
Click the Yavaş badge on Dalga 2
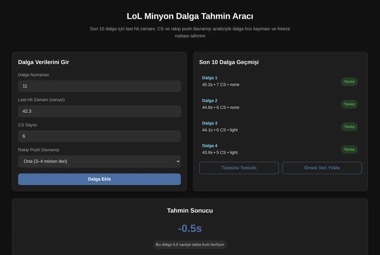[x=349, y=104]
